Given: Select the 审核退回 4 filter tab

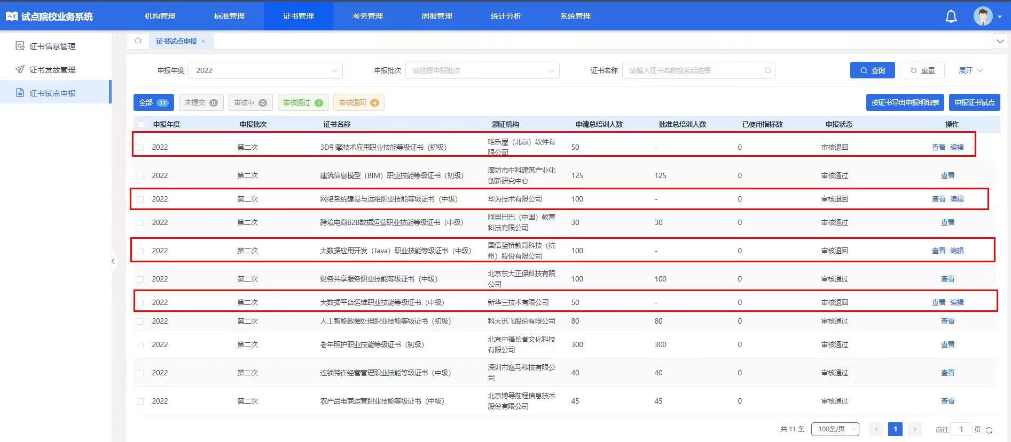Looking at the screenshot, I should [359, 102].
